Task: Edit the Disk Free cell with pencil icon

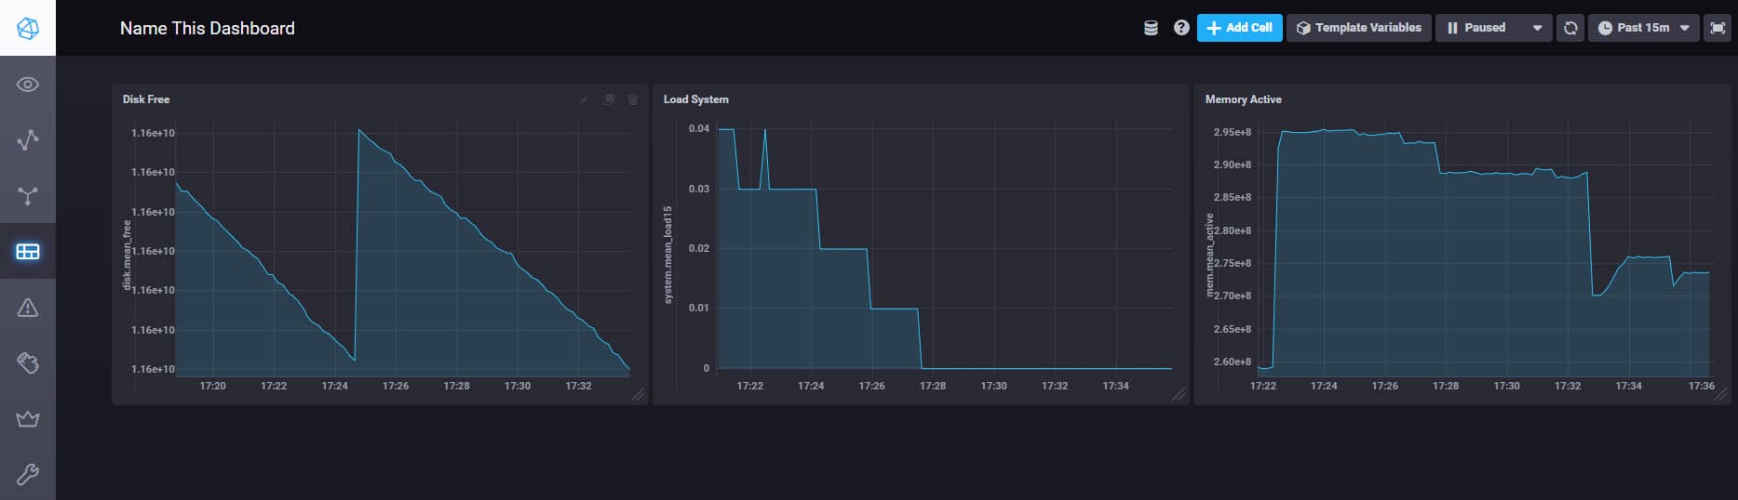Action: point(585,99)
